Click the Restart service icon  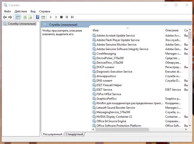tap(72, 17)
